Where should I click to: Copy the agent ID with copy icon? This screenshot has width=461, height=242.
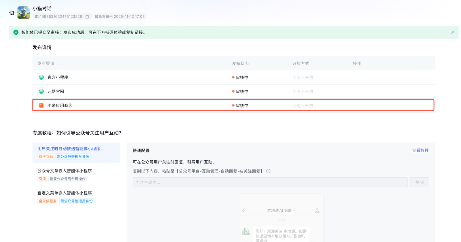[87, 17]
